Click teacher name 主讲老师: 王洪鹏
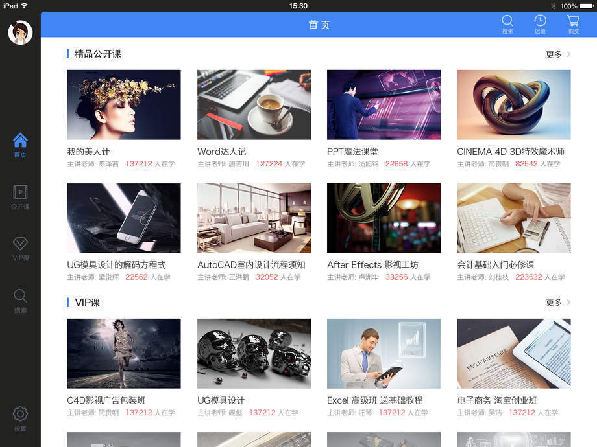The height and width of the screenshot is (447, 597). tap(223, 277)
